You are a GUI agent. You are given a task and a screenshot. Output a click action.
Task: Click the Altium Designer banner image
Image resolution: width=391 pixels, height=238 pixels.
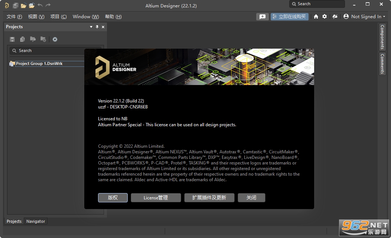click(199, 67)
